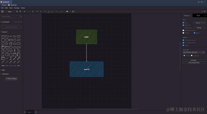Toggle the Grid checkbox
The width and height of the screenshot is (207, 114).
tap(183, 23)
